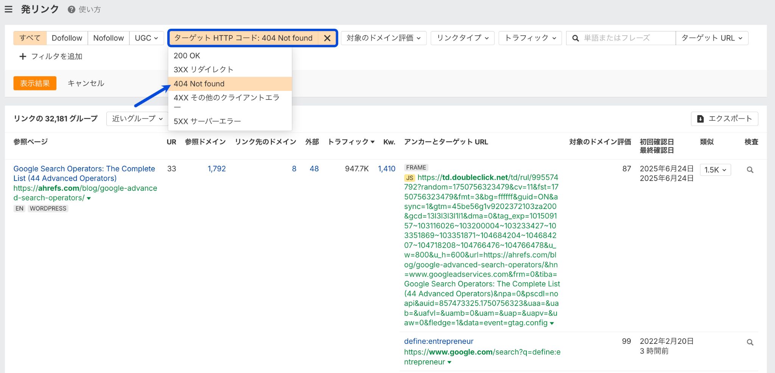Switch to Dofollow links filter
The image size is (775, 373).
click(x=67, y=38)
